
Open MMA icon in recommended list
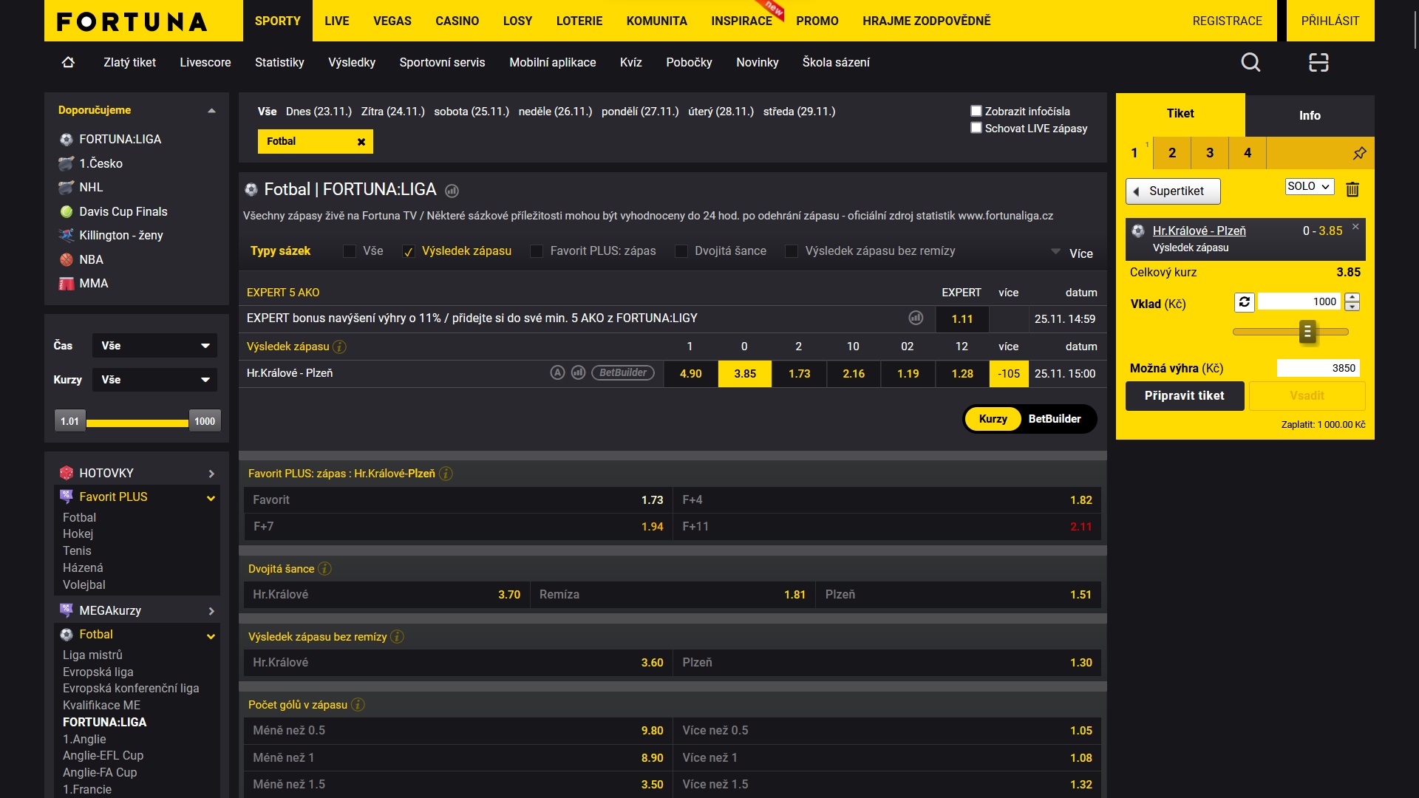point(67,284)
